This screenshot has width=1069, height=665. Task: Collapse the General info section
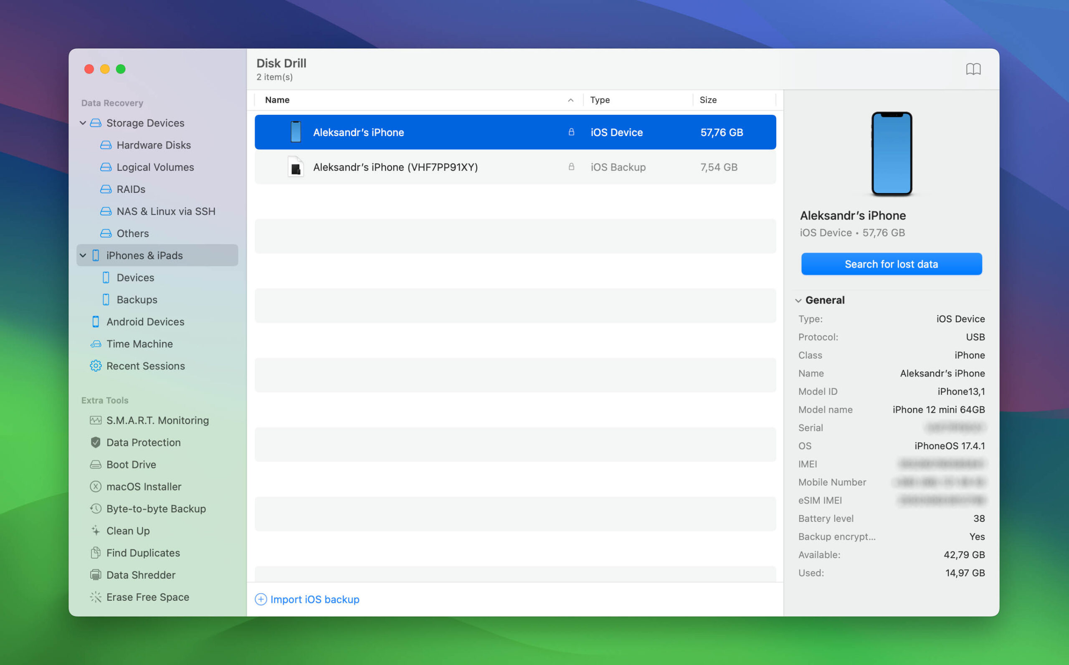[798, 301]
